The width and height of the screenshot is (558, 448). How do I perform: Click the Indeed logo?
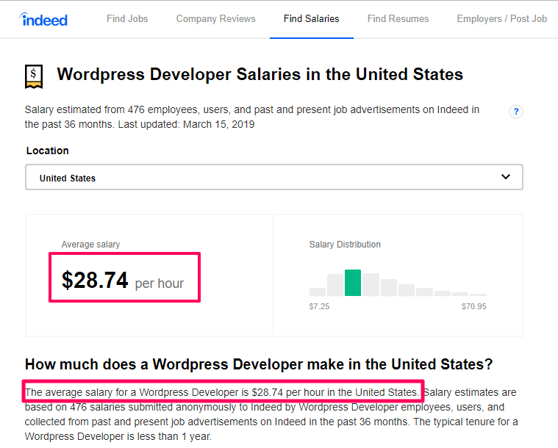(x=43, y=20)
